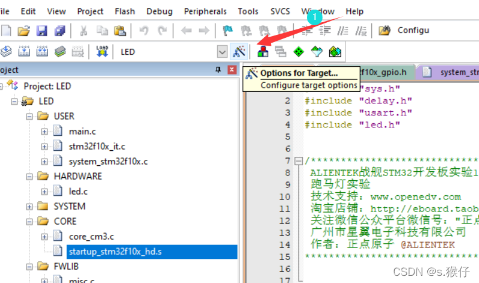This screenshot has width=479, height=283.
Task: Click the Batch build icon
Action: click(x=60, y=52)
